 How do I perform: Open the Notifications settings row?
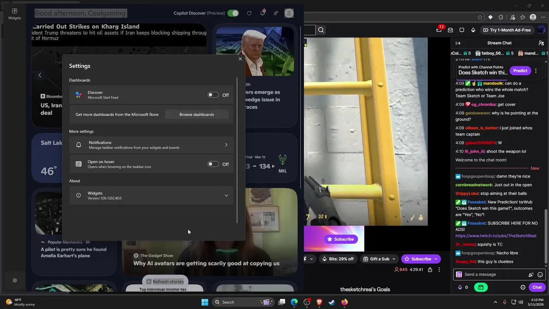click(x=151, y=145)
